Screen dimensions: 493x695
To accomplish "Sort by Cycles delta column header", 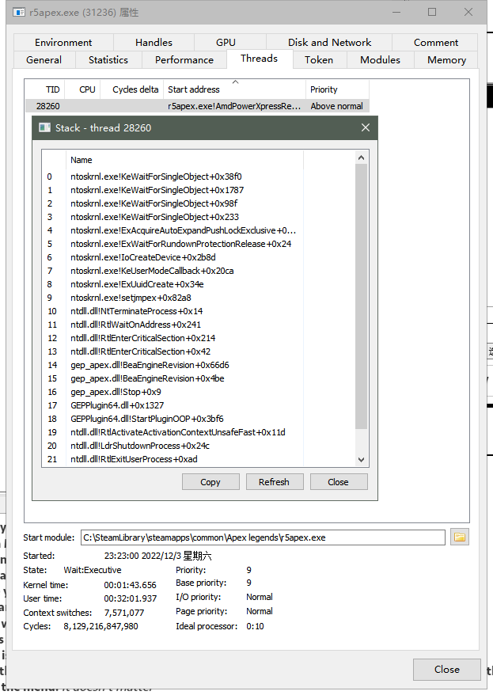I will (132, 89).
